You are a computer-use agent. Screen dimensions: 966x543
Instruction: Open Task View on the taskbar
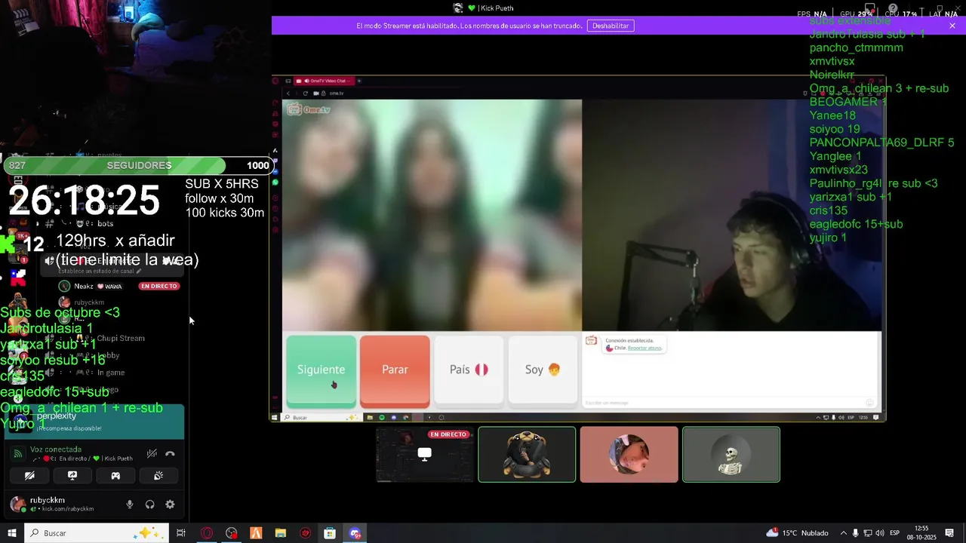tap(181, 533)
